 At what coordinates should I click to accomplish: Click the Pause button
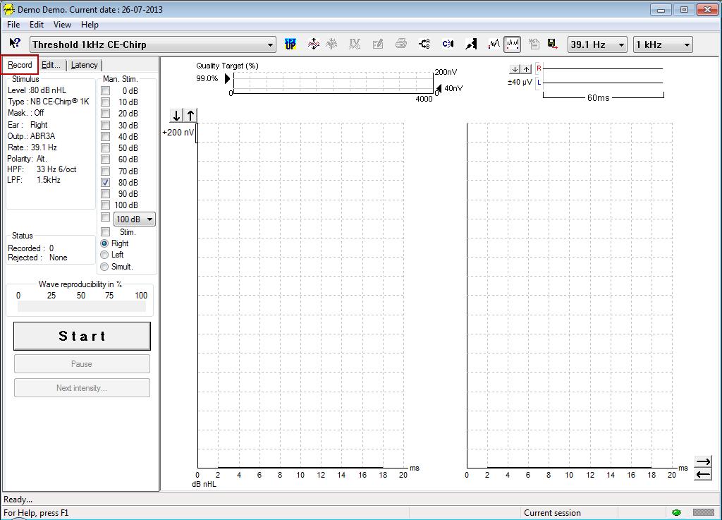point(82,364)
